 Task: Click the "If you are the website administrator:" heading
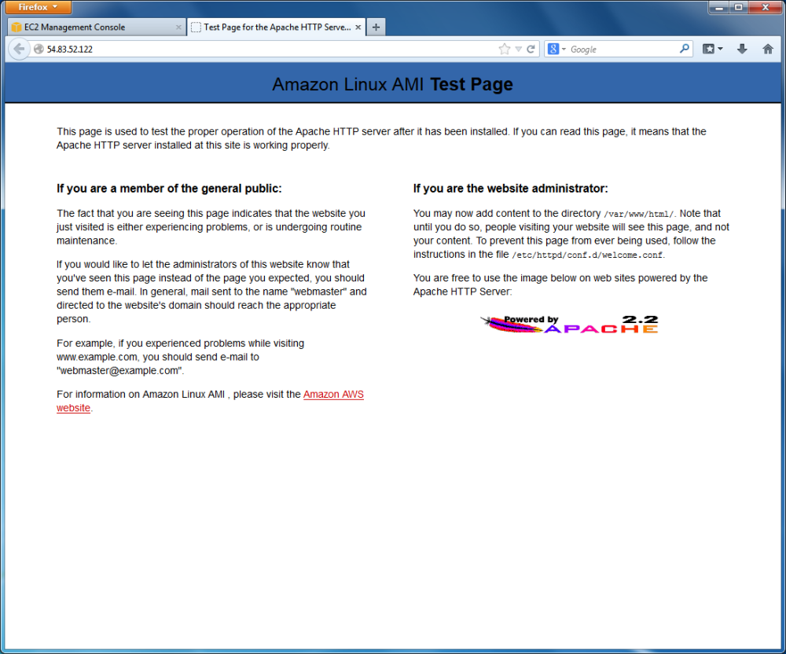pyautogui.click(x=510, y=189)
